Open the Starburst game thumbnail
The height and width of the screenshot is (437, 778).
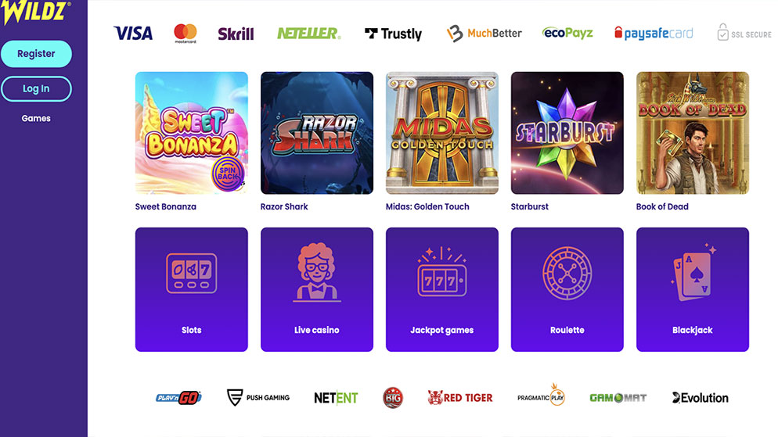pyautogui.click(x=567, y=133)
